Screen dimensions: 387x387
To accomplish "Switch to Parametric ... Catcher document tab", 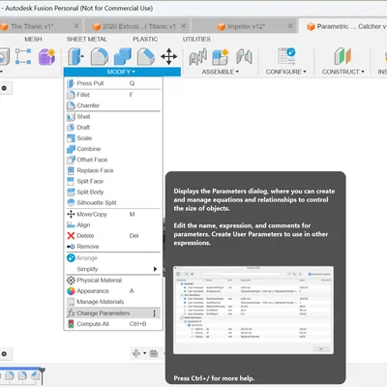I will 343,26.
